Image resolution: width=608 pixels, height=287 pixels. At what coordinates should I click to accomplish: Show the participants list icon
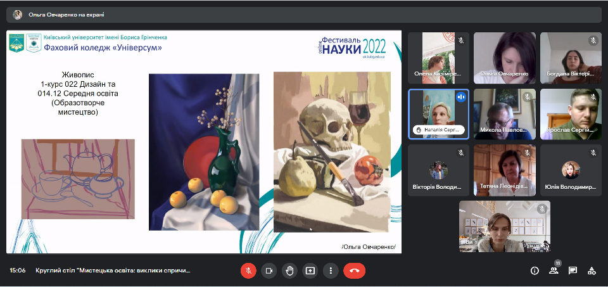click(554, 271)
